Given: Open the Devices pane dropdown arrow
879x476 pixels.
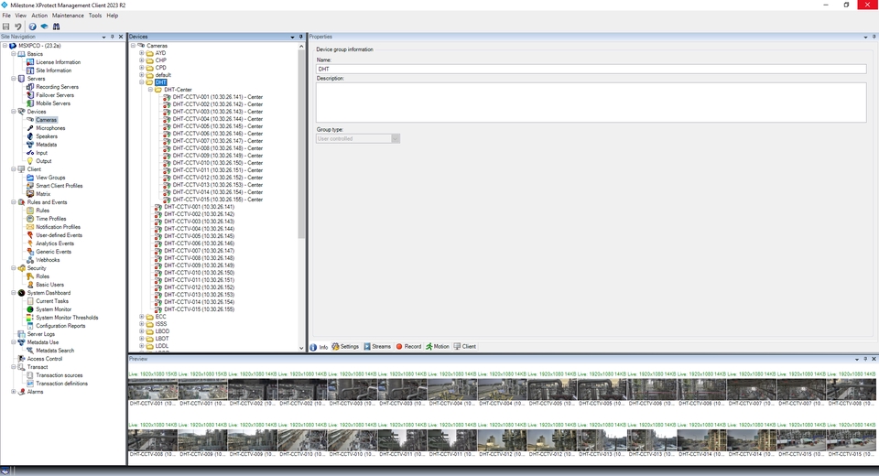Looking at the screenshot, I should [x=292, y=37].
